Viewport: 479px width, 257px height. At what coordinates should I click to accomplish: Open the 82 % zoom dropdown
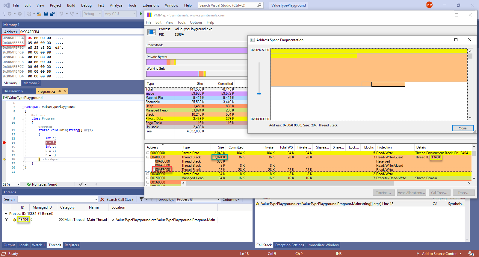tap(18, 184)
